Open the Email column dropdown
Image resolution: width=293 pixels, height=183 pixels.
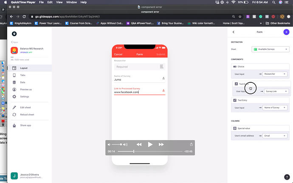click(275, 136)
